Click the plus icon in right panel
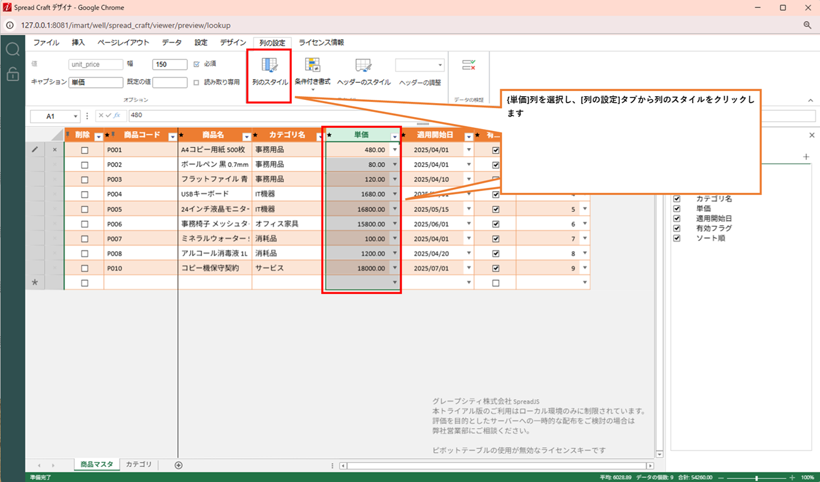Screen dimensions: 820x482 [806, 156]
